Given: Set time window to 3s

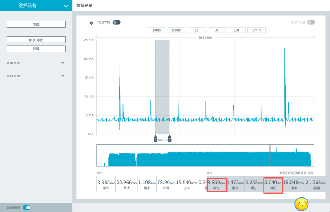Looking at the screenshot, I should [x=216, y=30].
